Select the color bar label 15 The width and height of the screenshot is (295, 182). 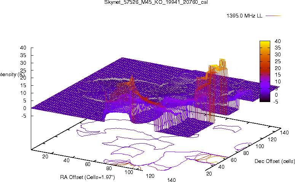point(278,75)
